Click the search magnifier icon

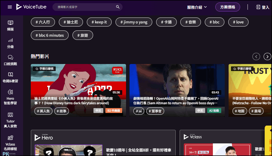click(118, 7)
